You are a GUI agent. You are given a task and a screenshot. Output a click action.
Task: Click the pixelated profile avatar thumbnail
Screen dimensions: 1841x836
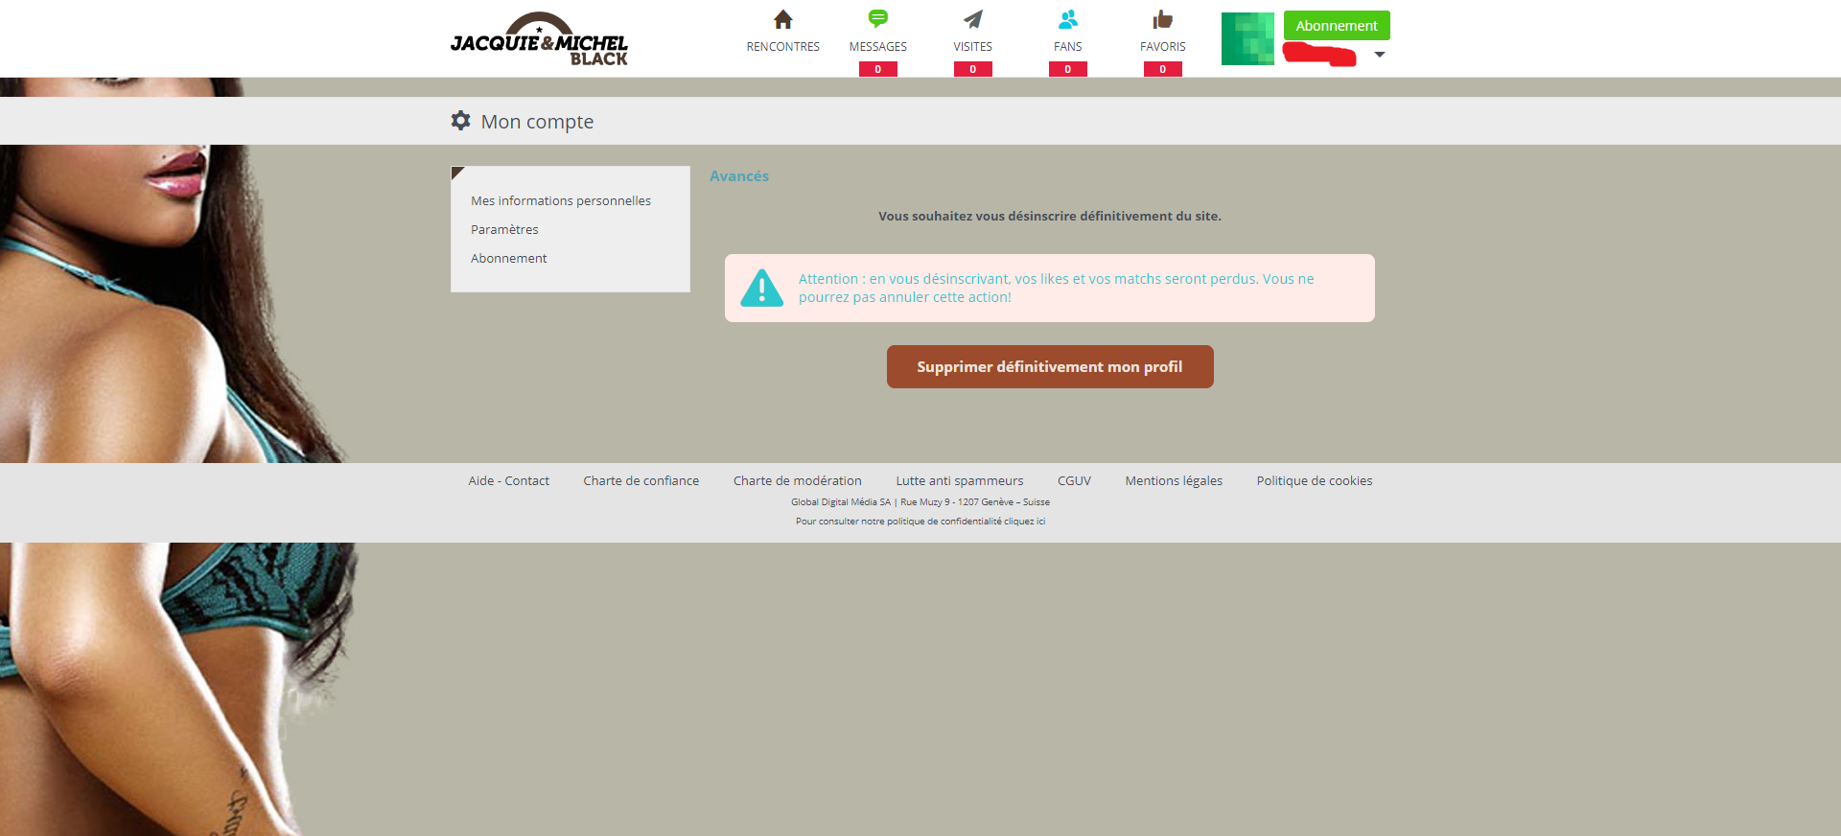(x=1247, y=39)
